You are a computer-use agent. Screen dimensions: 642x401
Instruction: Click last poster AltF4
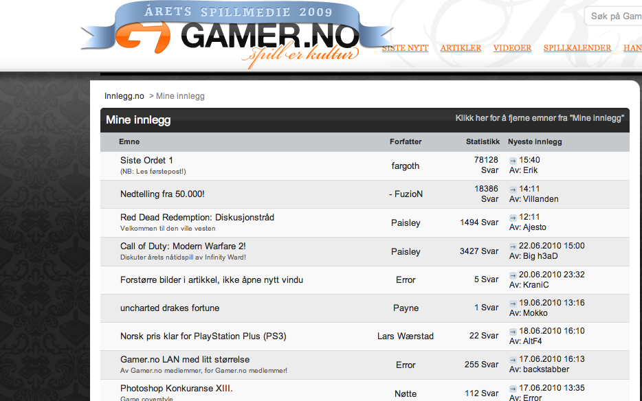click(532, 341)
